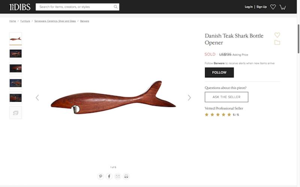This screenshot has width=300, height=187.
Task: Open Sign Up link
Action: pyautogui.click(x=262, y=7)
